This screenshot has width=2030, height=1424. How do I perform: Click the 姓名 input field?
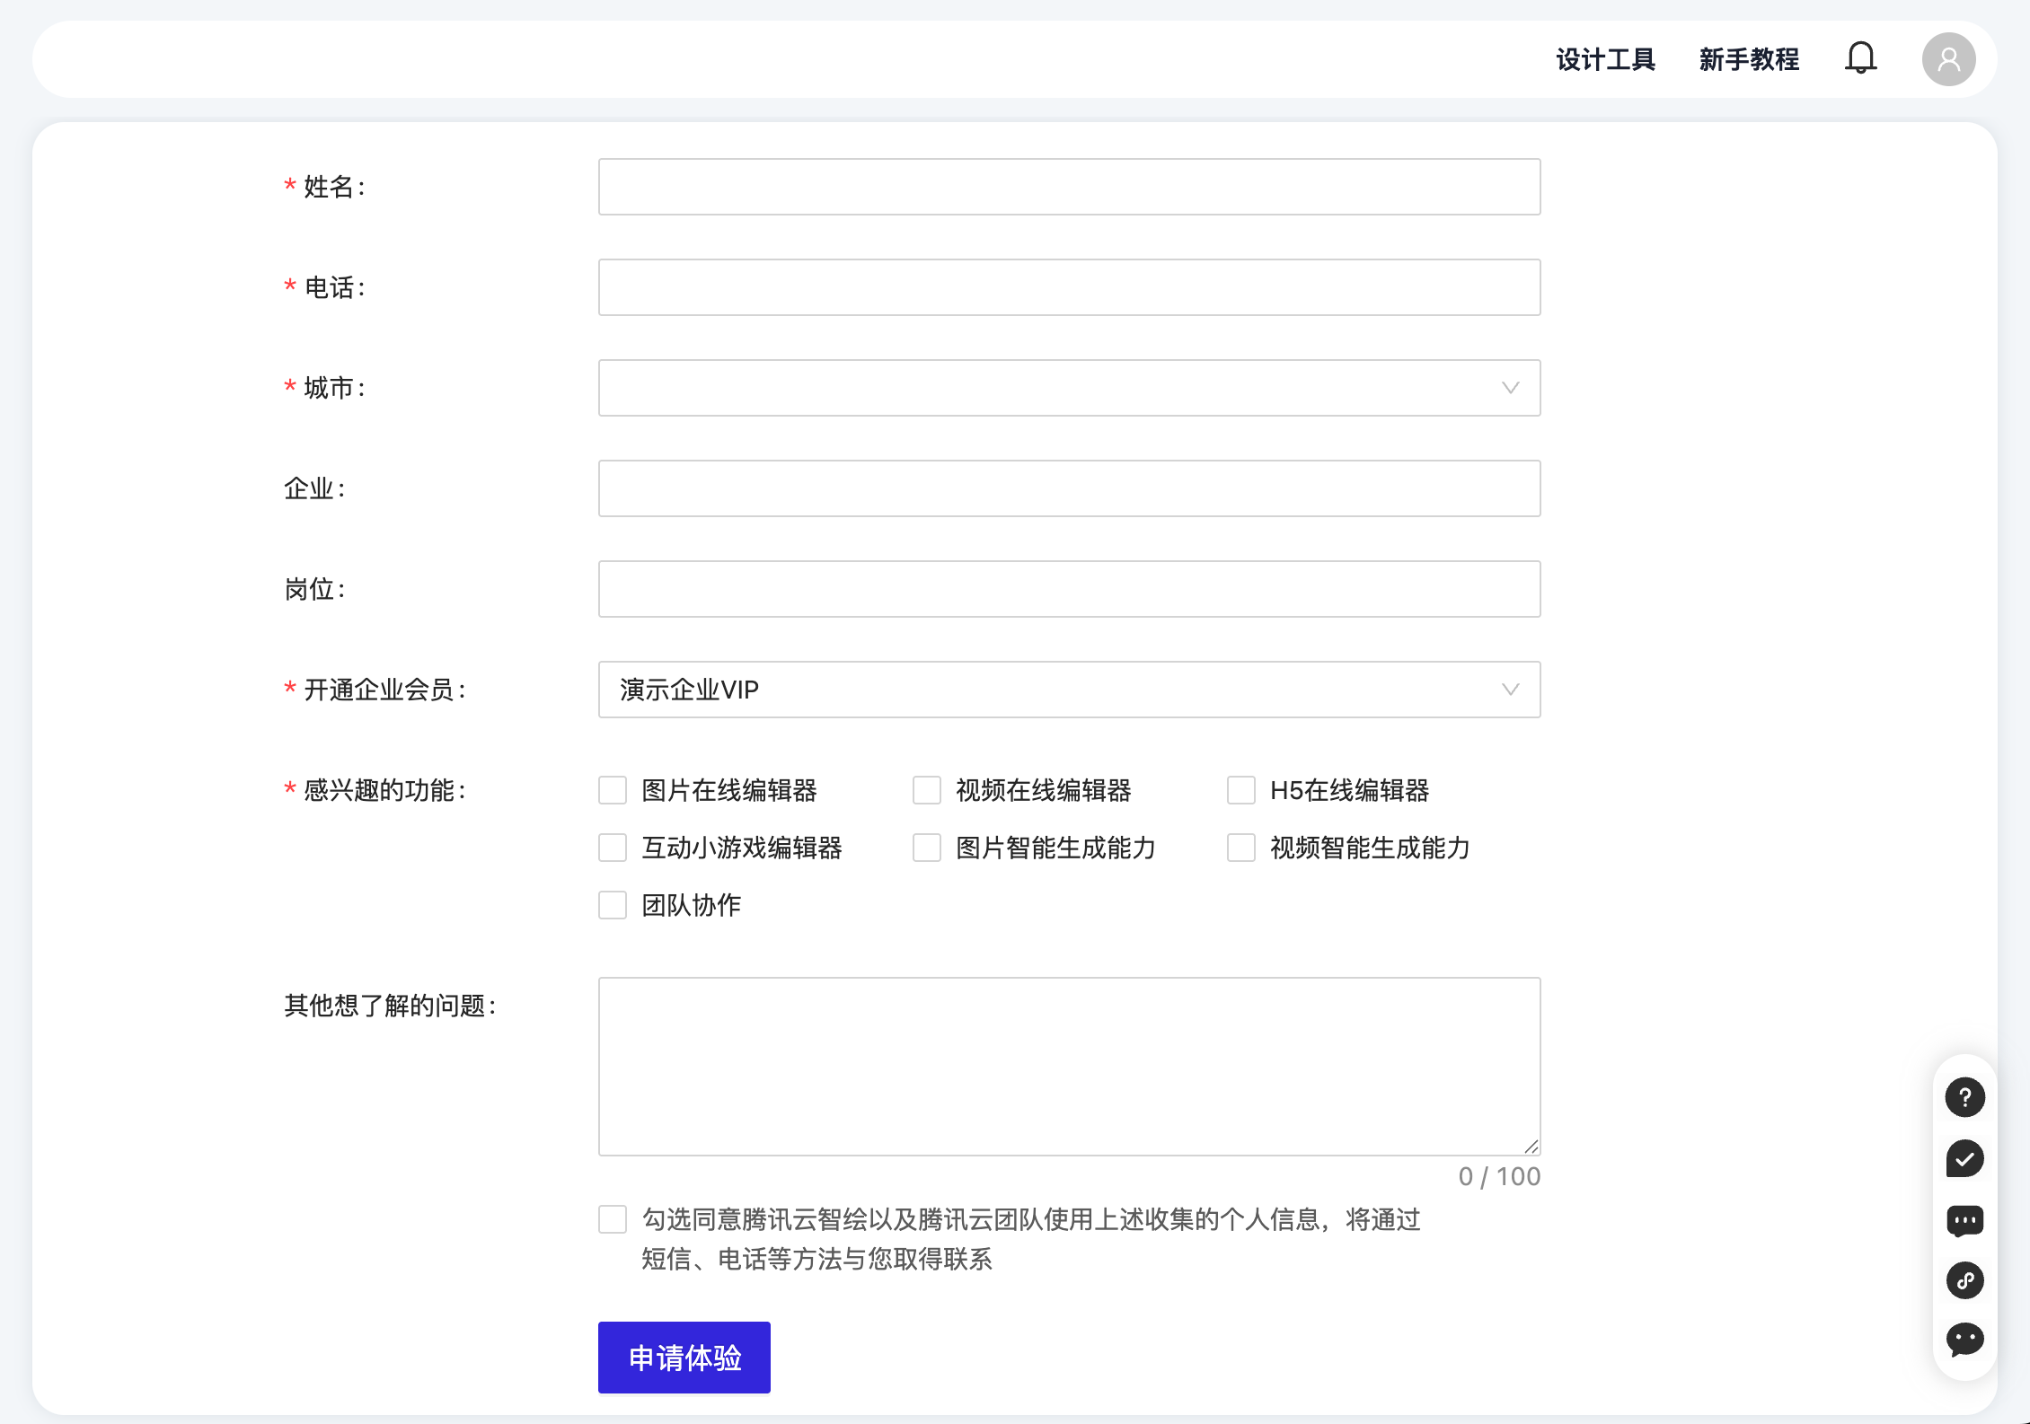pyautogui.click(x=1069, y=187)
